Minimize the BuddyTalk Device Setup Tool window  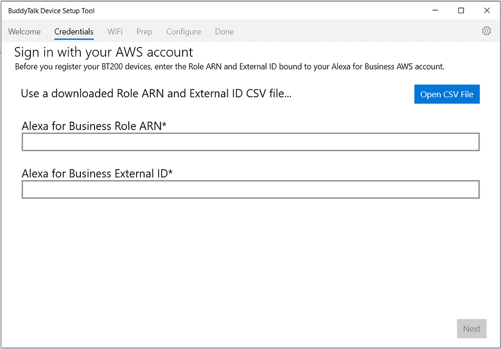[435, 11]
